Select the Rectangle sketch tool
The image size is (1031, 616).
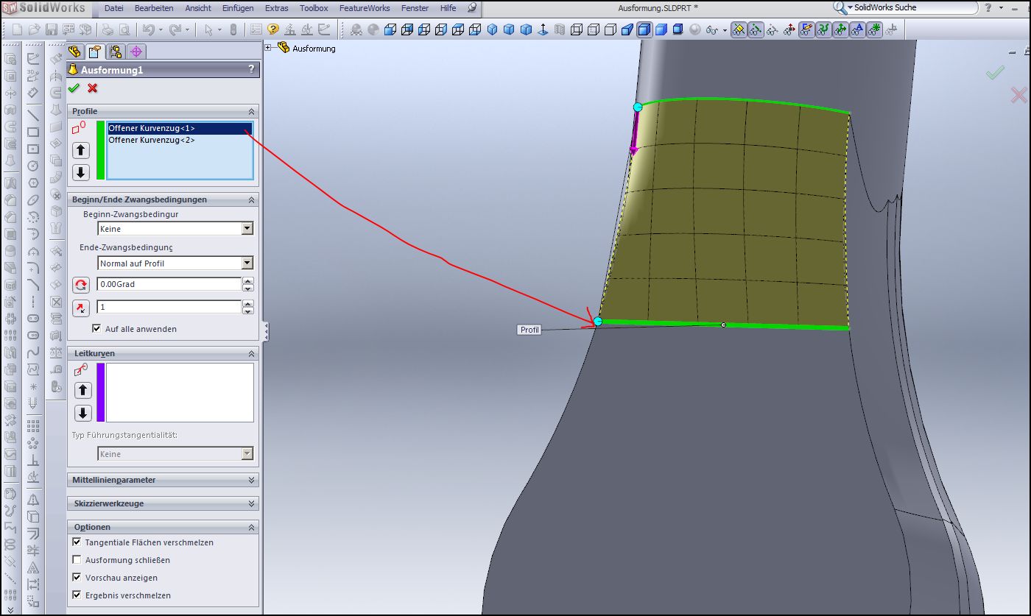[x=33, y=132]
